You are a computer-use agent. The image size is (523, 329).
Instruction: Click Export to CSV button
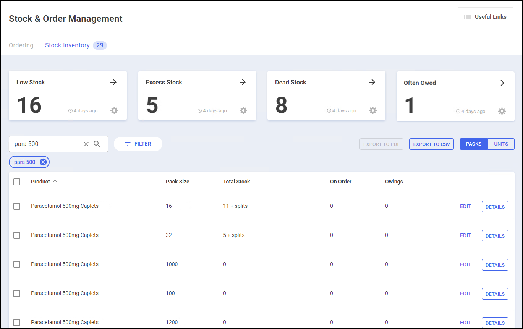click(x=431, y=144)
